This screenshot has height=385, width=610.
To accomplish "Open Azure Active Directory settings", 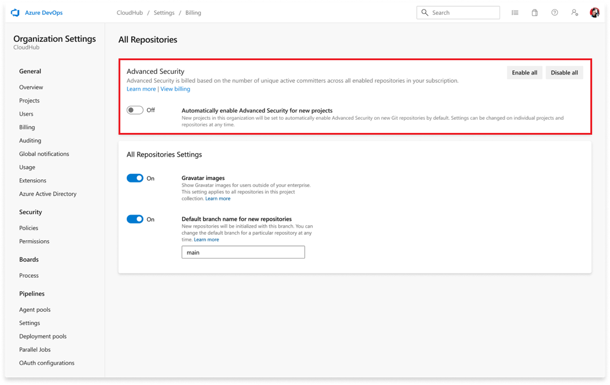I will (48, 194).
